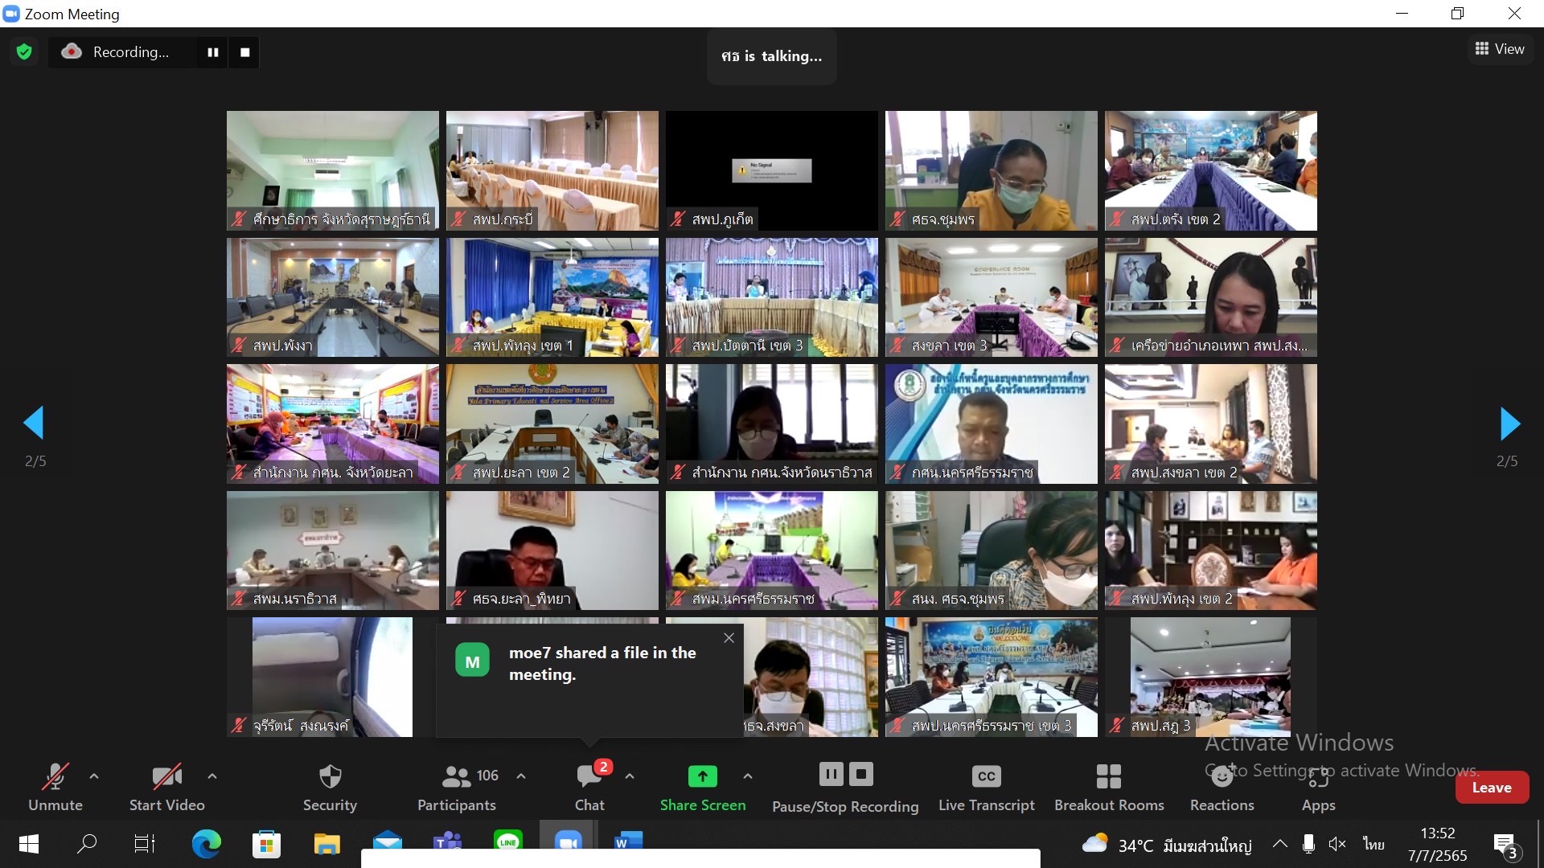The width and height of the screenshot is (1544, 868).
Task: Open LINE app from taskbar
Action: coord(507,841)
